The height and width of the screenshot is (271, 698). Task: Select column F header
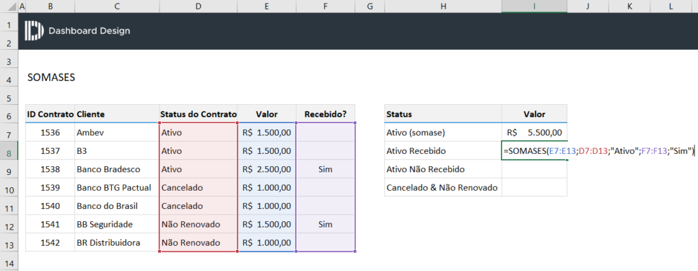[x=325, y=6]
